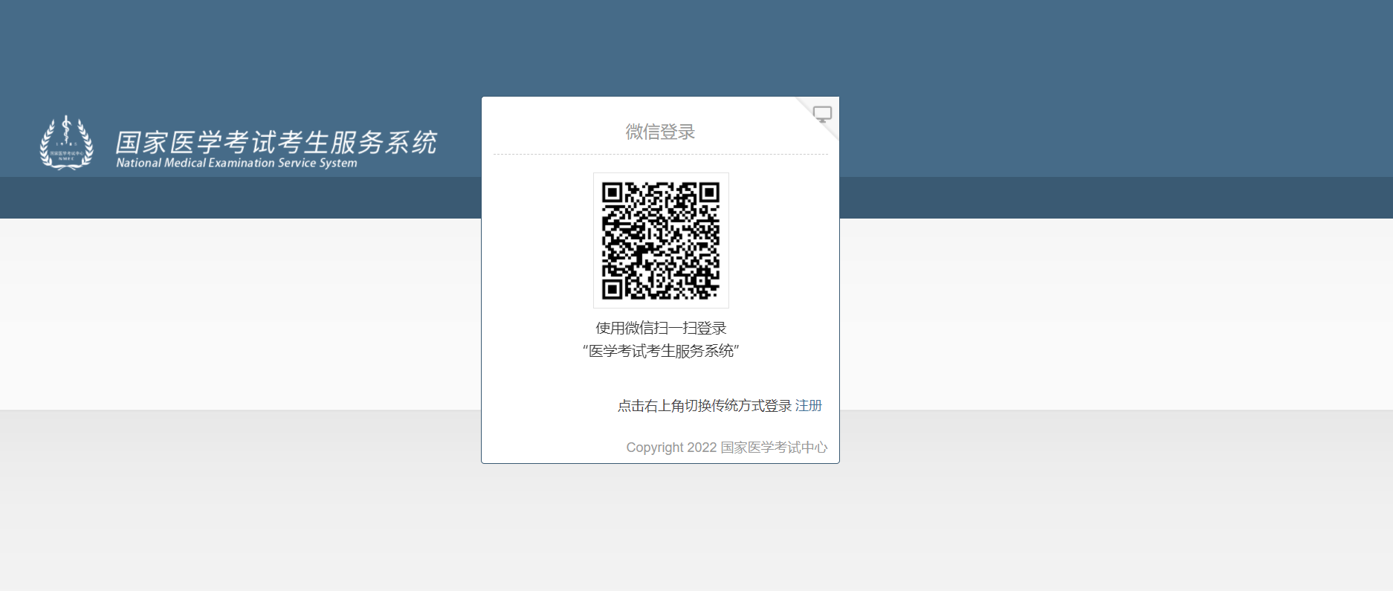This screenshot has width=1393, height=591.
Task: Click the quoted 医学考试考生服务系统 text below QR
Action: (x=661, y=351)
